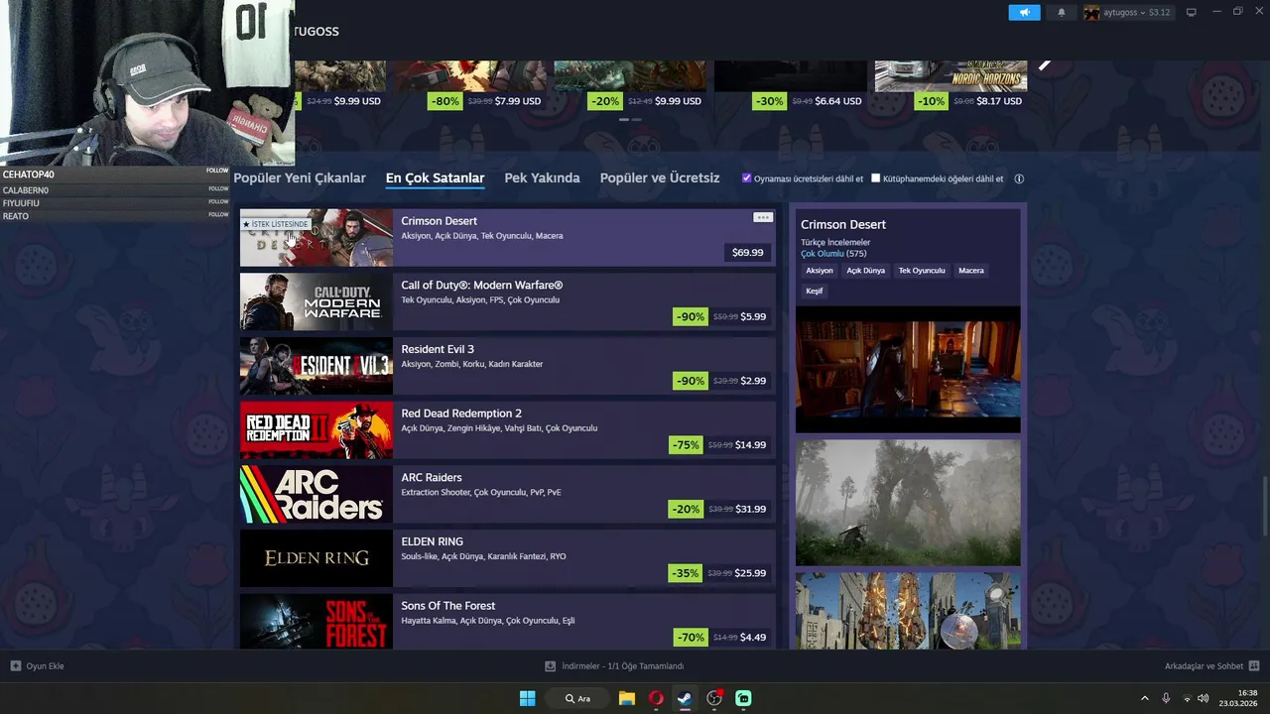
Task: Click the -90% Call of Duty discount badge
Action: 690,316
